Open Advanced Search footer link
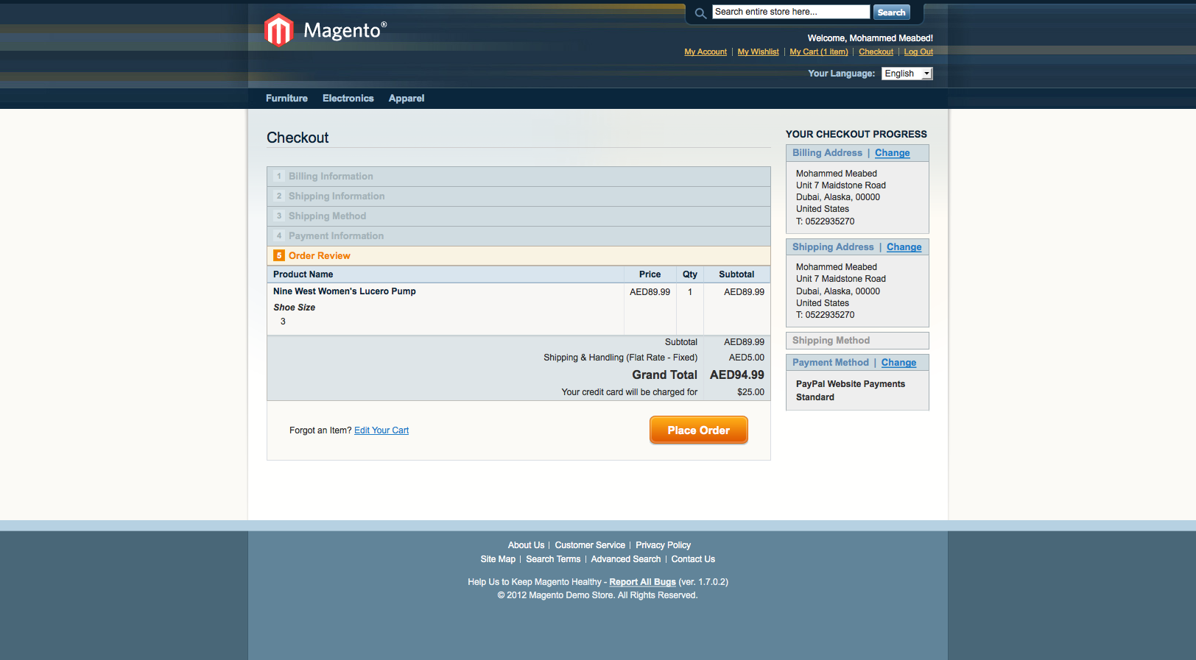The width and height of the screenshot is (1196, 660). click(625, 559)
